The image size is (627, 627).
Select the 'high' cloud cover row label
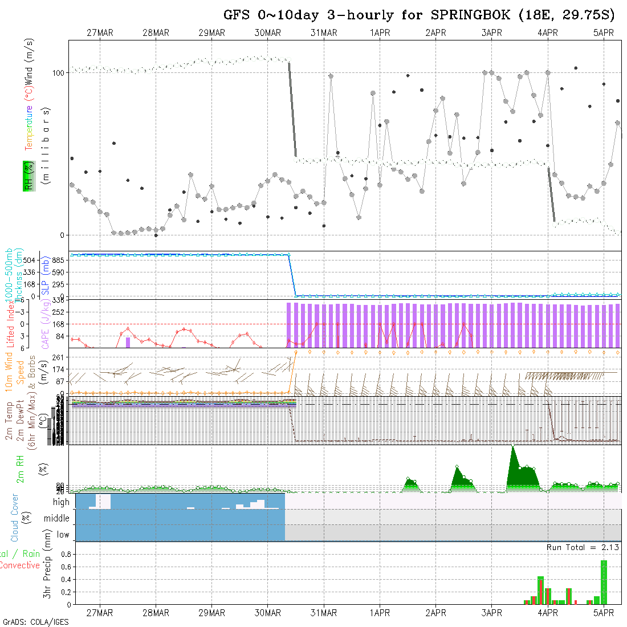pos(61,502)
